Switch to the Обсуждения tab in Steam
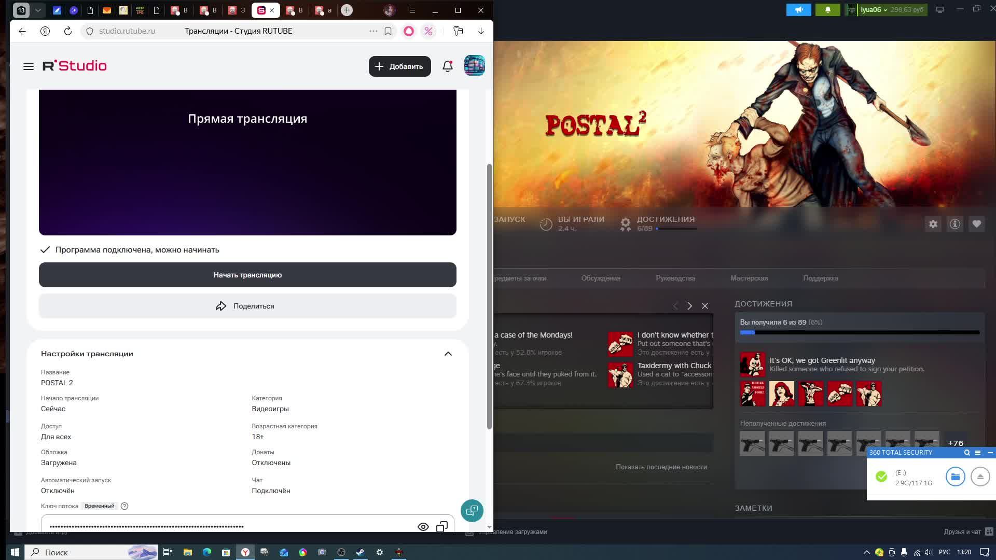 point(600,278)
